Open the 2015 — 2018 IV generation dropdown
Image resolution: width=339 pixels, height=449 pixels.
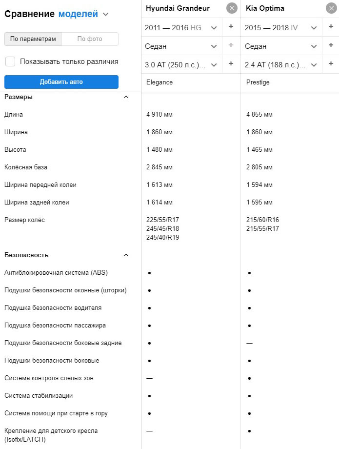click(x=281, y=28)
